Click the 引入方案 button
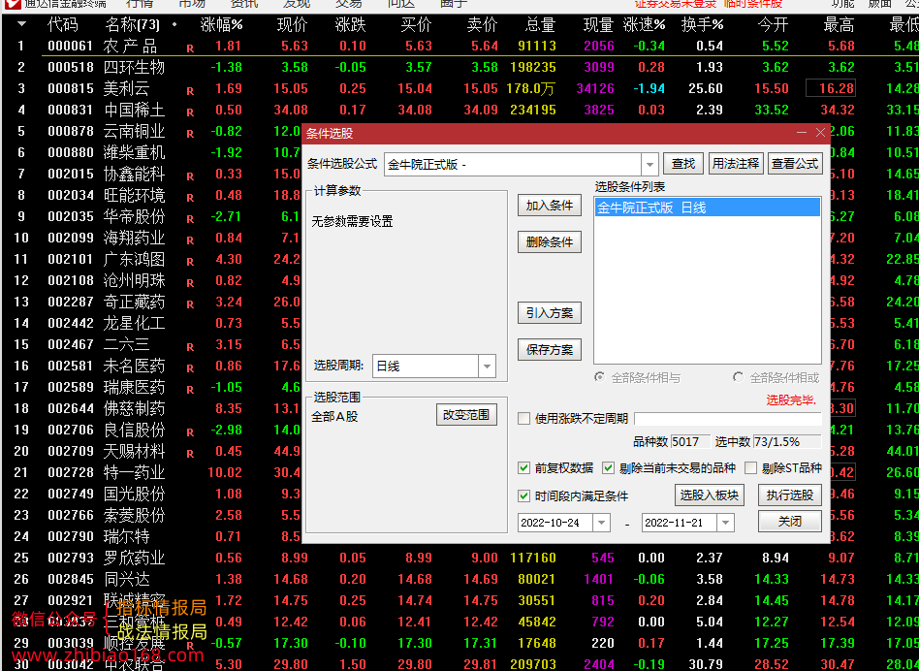Image resolution: width=919 pixels, height=671 pixels. [550, 313]
